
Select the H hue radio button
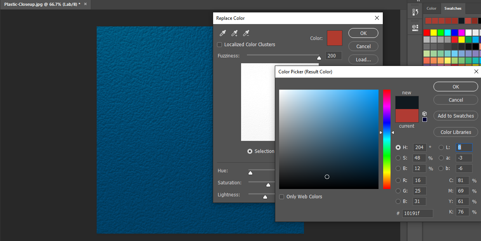[x=398, y=147]
